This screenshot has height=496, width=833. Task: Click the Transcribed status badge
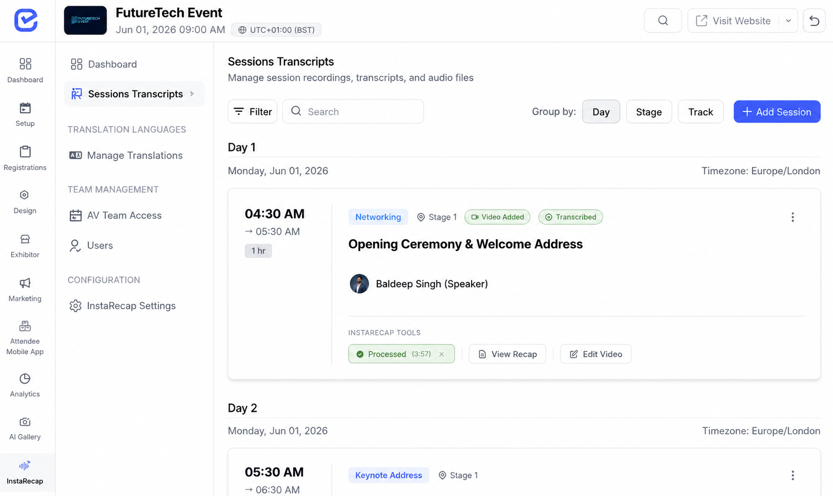(x=571, y=217)
